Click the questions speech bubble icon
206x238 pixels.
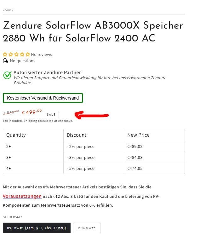tap(5, 61)
